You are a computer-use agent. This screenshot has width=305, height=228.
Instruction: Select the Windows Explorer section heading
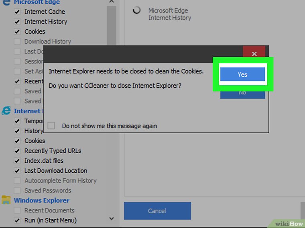click(x=42, y=200)
